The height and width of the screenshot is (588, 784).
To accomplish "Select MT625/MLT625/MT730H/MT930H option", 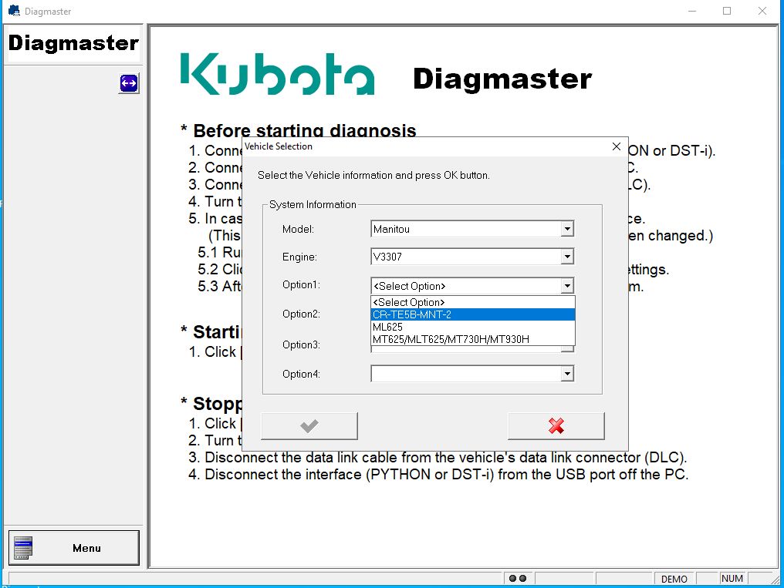I will tap(473, 339).
